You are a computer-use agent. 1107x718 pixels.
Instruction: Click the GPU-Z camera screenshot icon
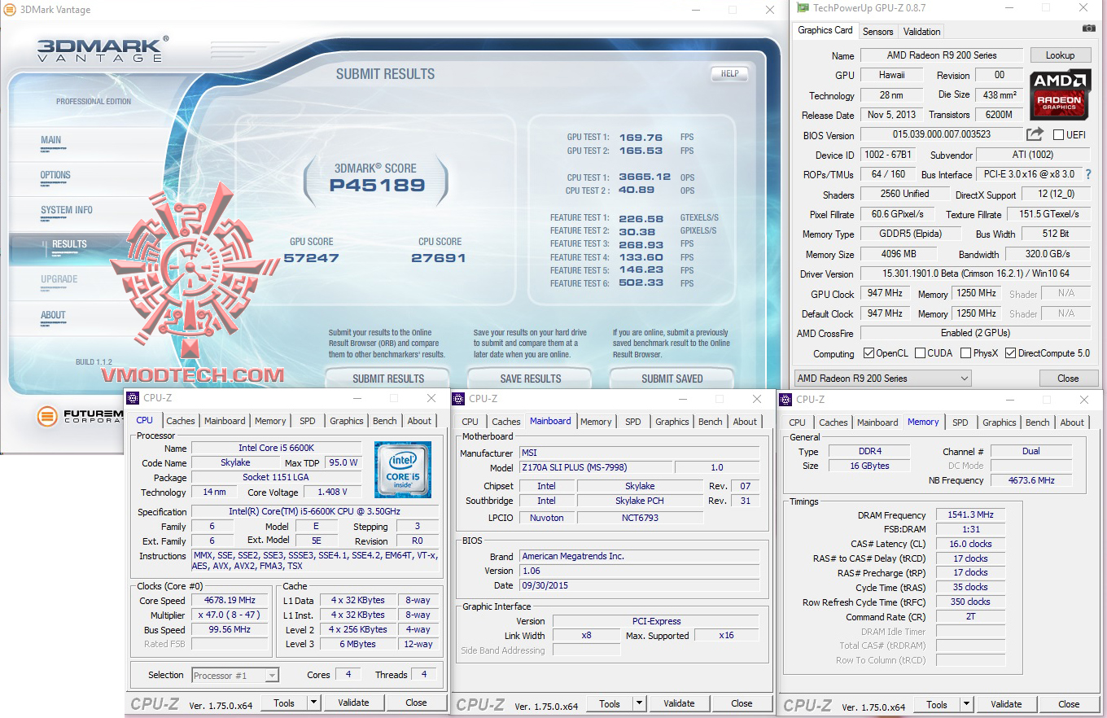pyautogui.click(x=1090, y=27)
